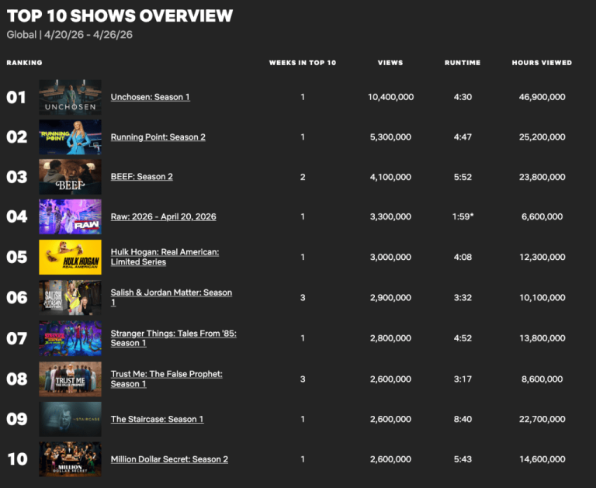Click views value 3,300,000

click(391, 216)
